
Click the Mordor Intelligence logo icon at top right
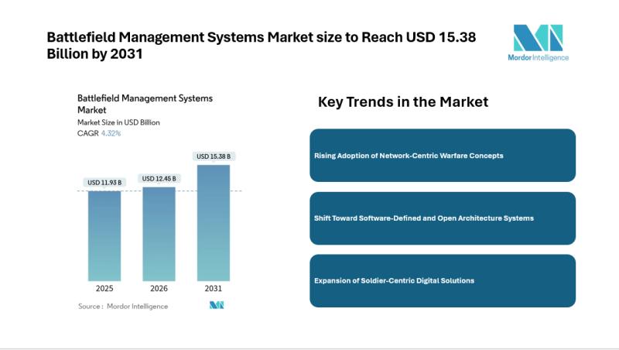tap(539, 37)
